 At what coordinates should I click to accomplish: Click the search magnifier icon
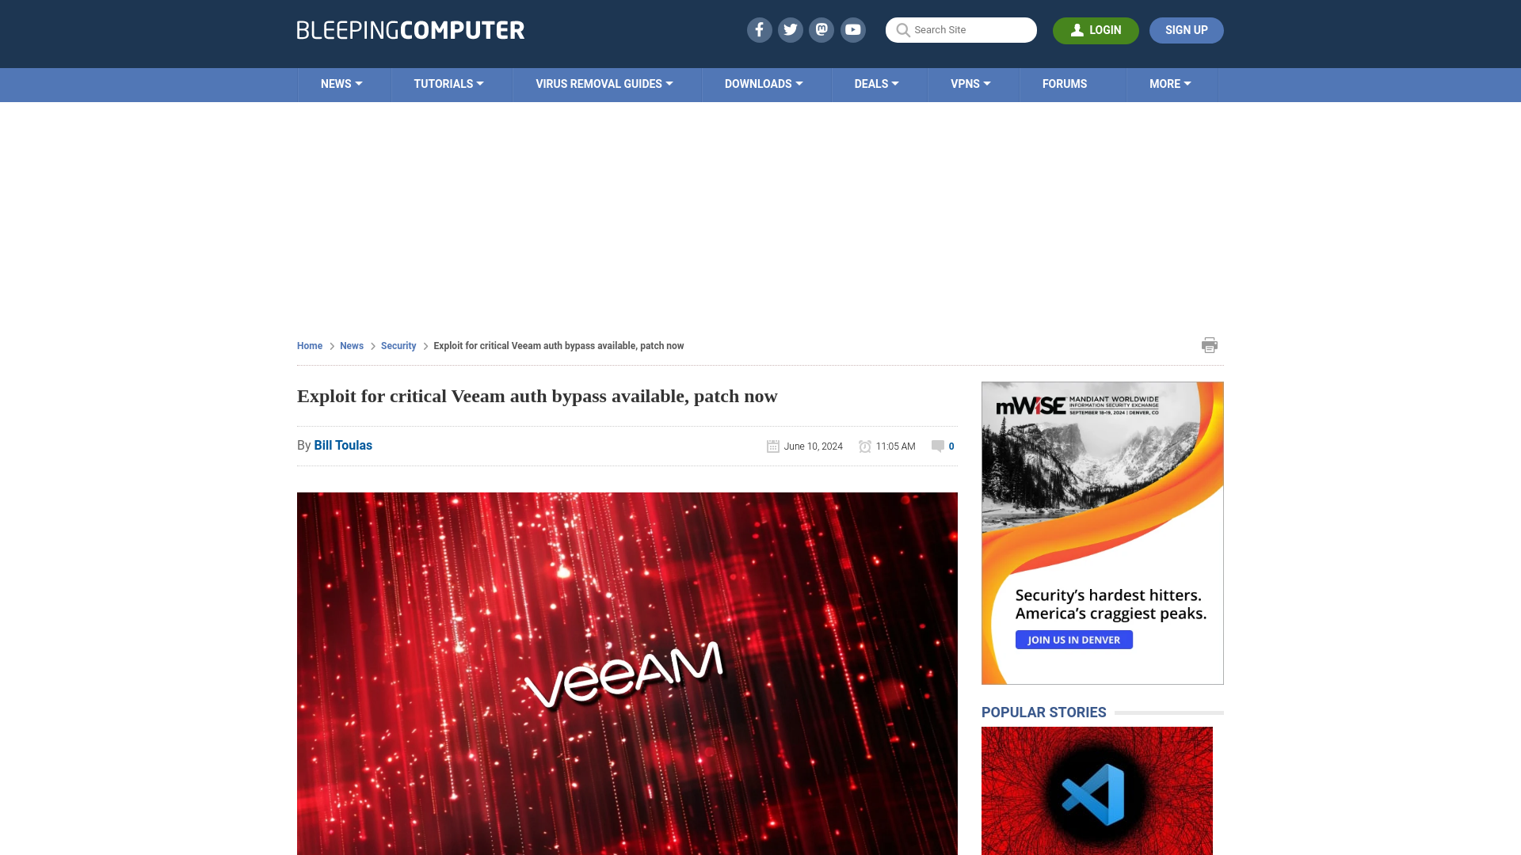coord(902,29)
